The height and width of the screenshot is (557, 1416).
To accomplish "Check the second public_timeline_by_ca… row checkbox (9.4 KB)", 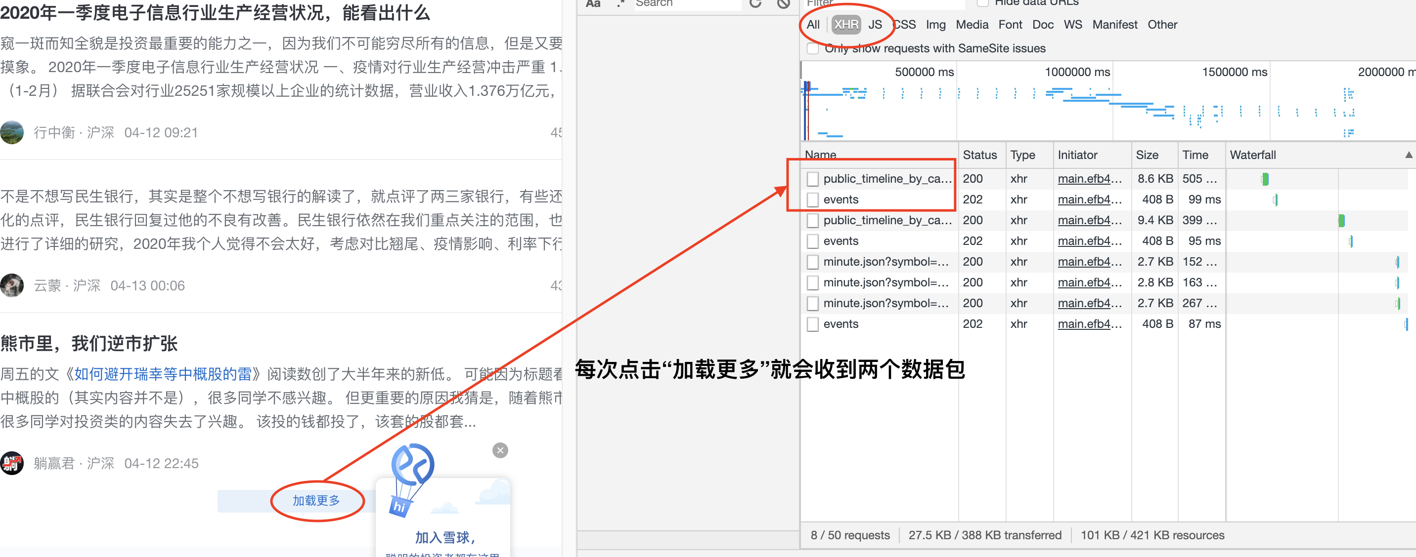I will (x=812, y=221).
